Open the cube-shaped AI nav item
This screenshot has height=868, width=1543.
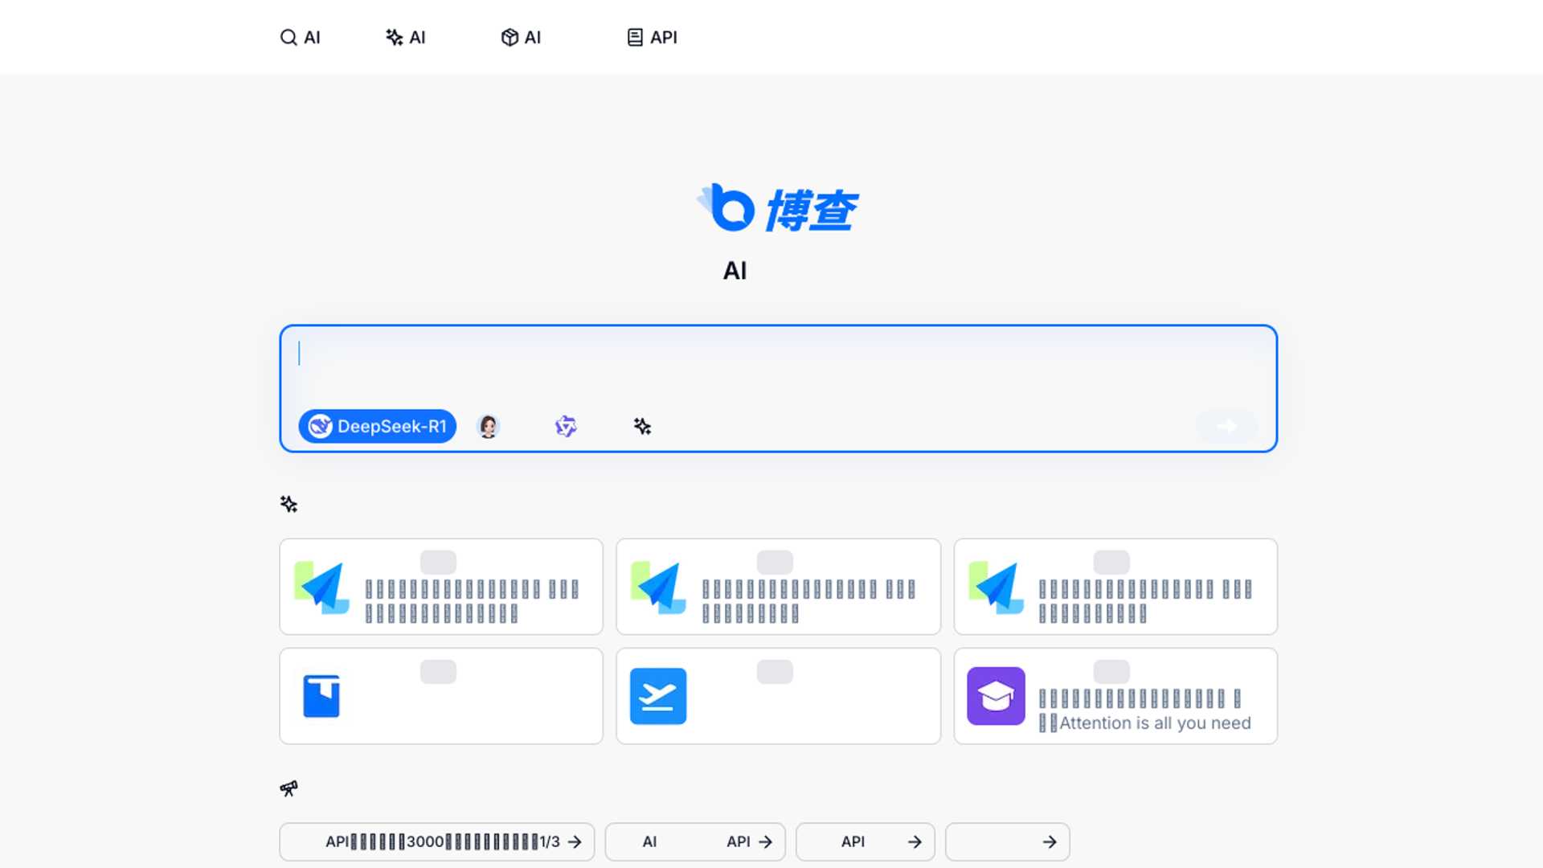(521, 37)
